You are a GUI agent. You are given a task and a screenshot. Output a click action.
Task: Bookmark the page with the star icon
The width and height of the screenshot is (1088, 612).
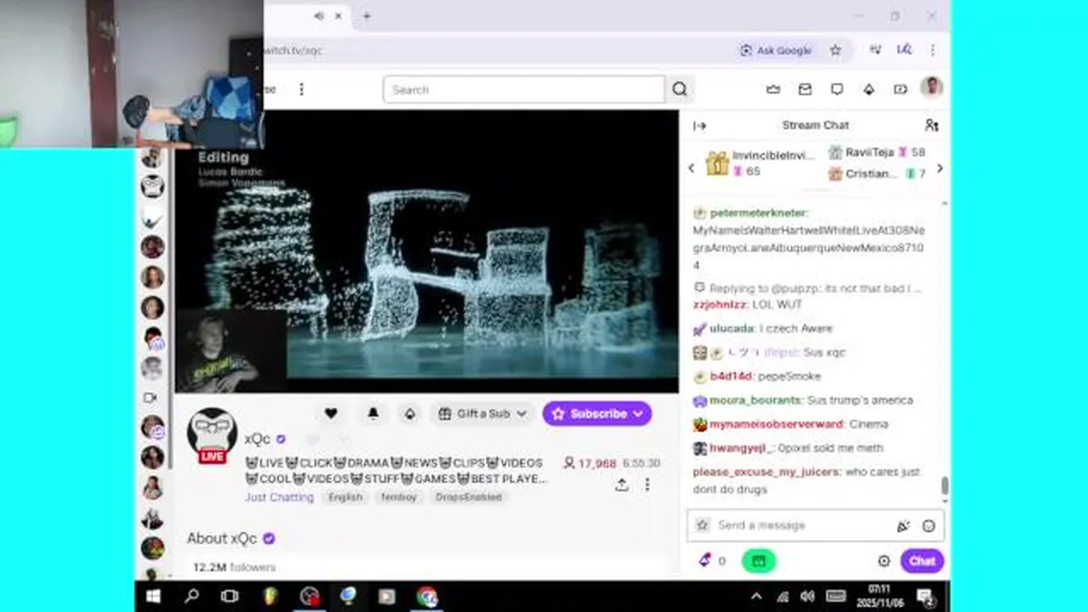836,50
